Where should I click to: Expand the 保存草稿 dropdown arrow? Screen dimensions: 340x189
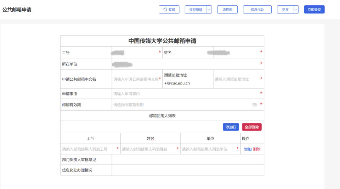[x=209, y=9]
